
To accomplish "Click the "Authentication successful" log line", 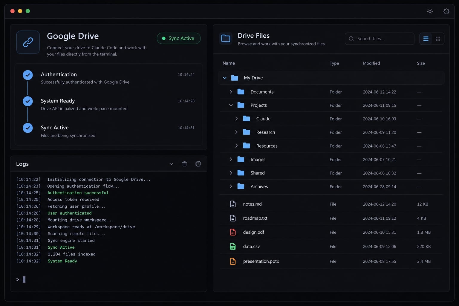I will 78,193.
